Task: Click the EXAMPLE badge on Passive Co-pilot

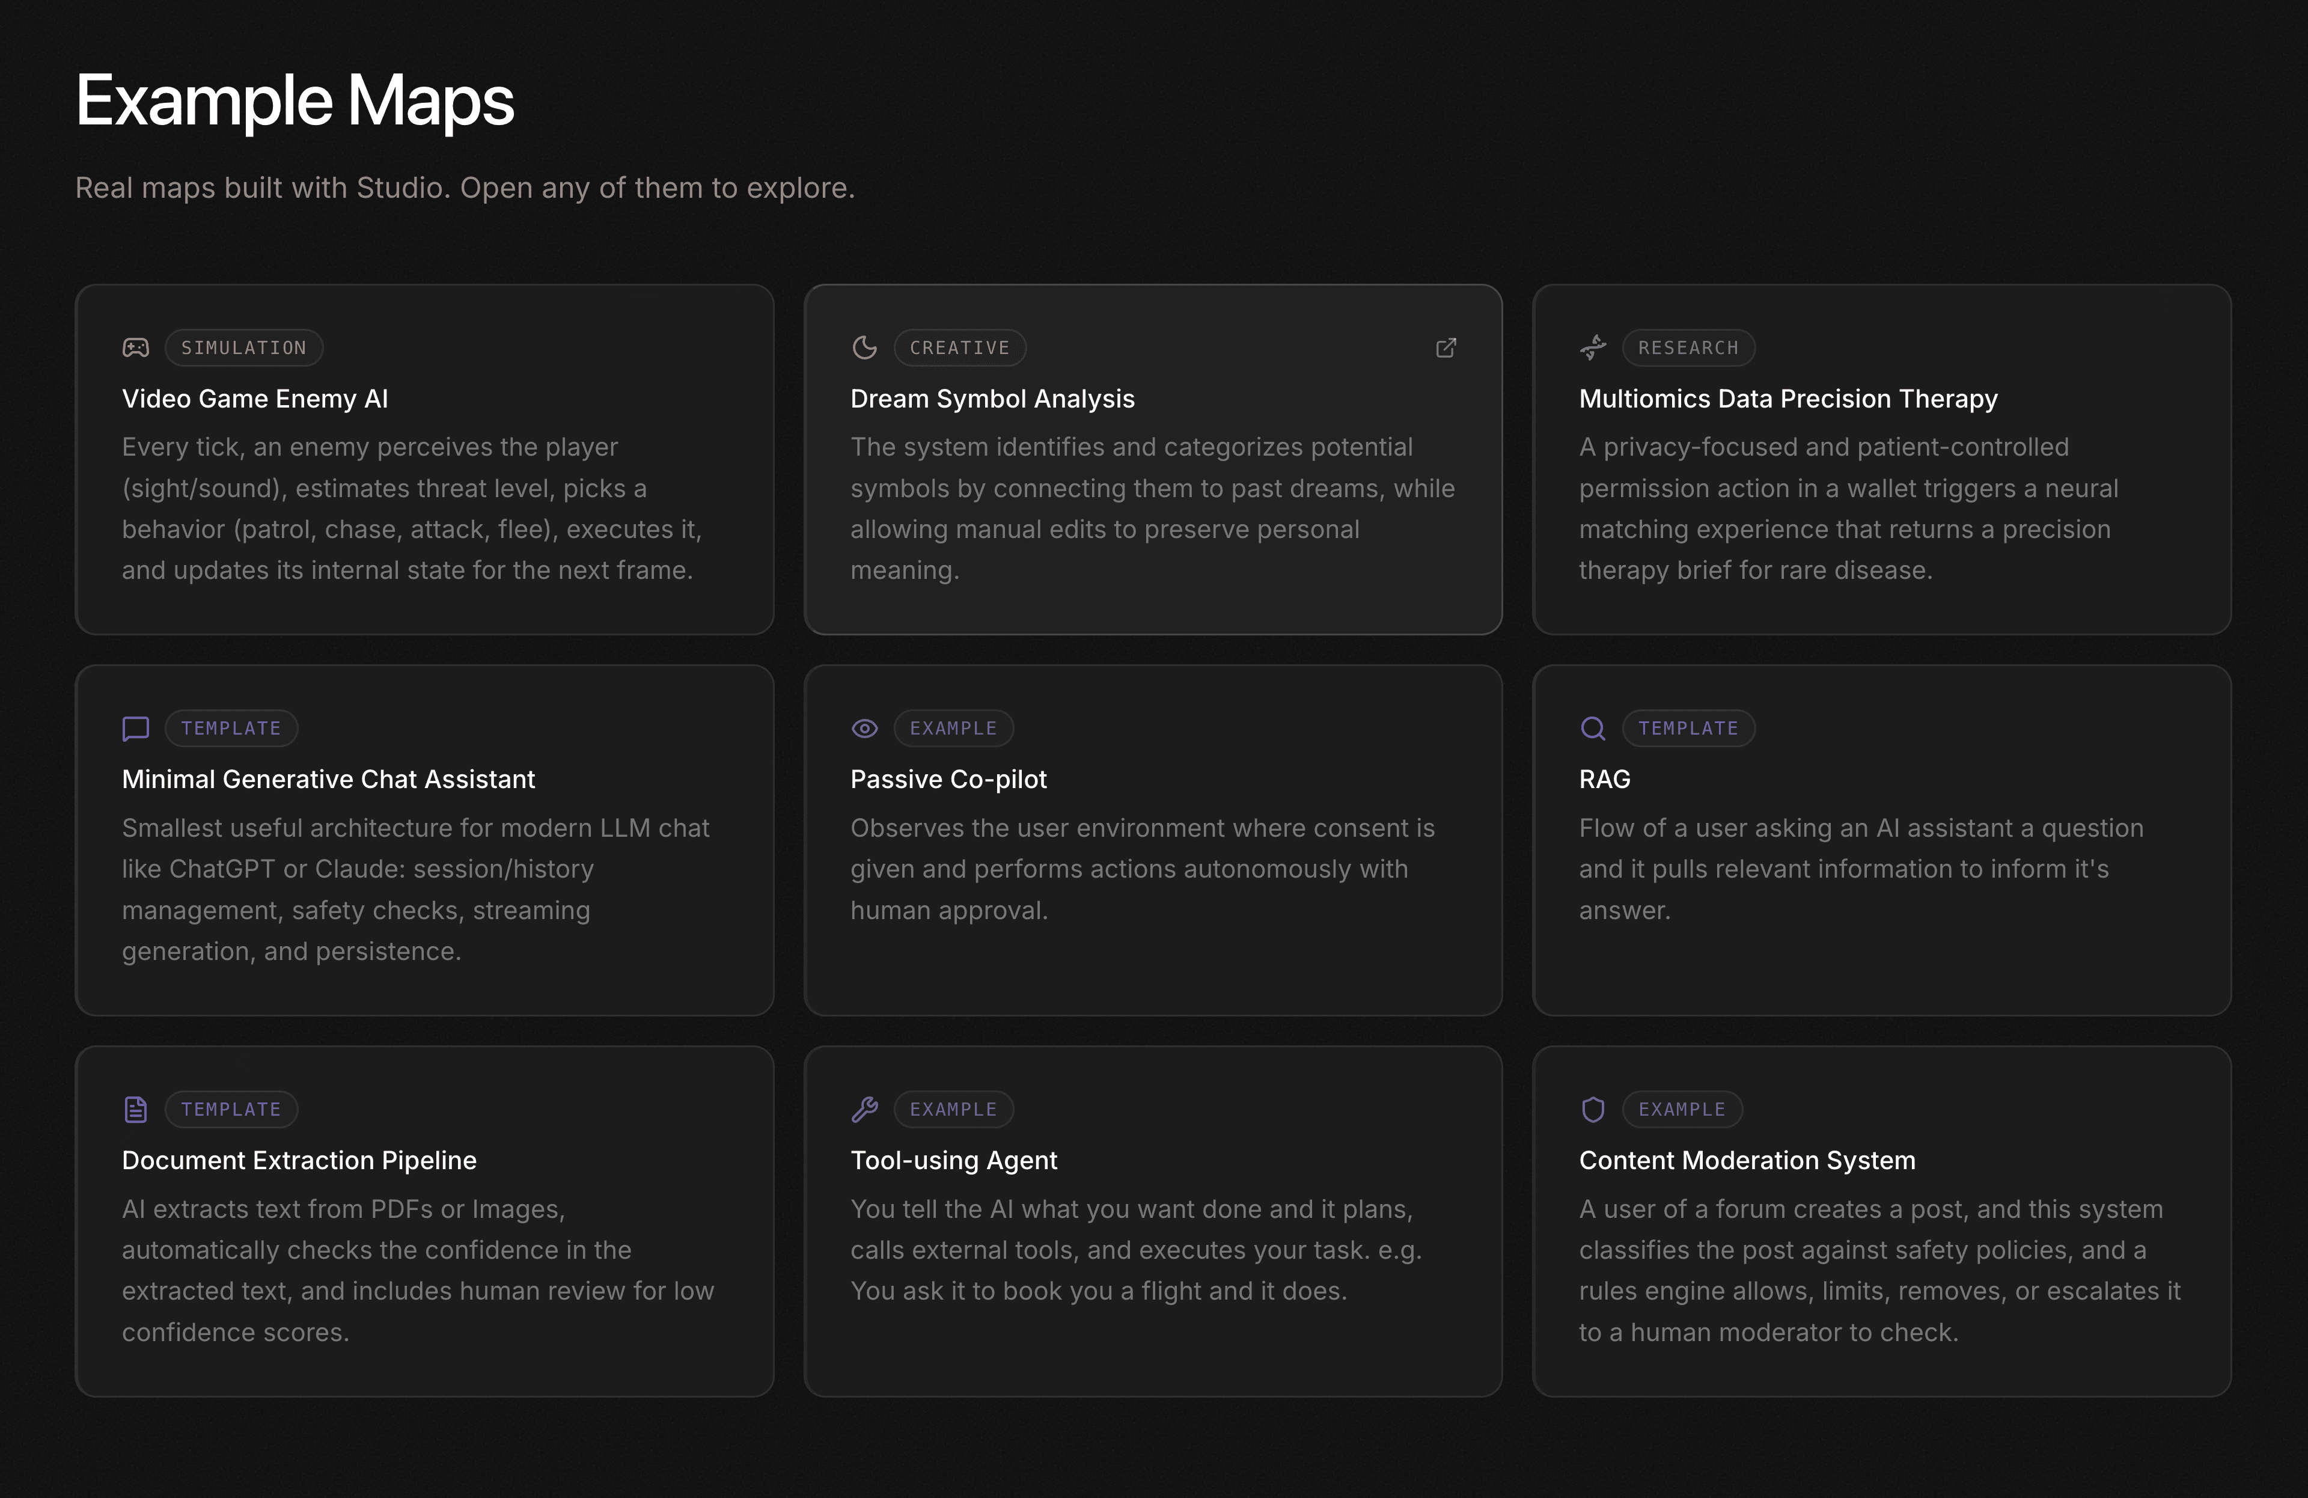Action: (953, 728)
